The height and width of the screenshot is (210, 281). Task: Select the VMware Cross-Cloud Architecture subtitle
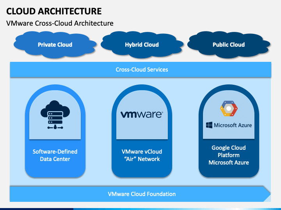point(60,23)
